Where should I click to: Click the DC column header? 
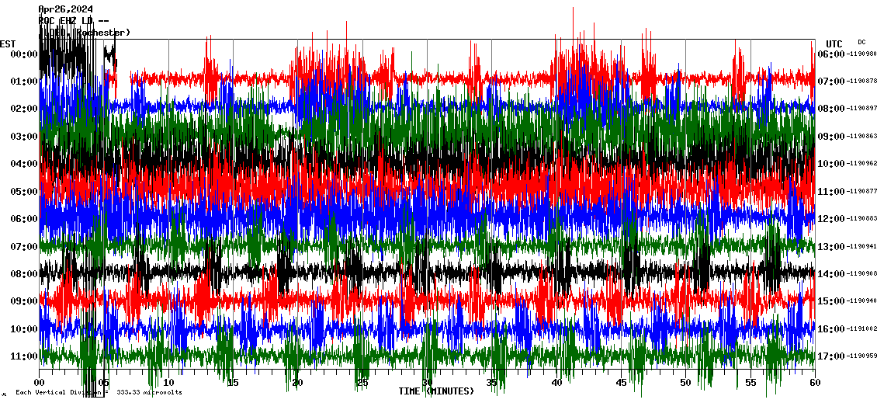861,42
